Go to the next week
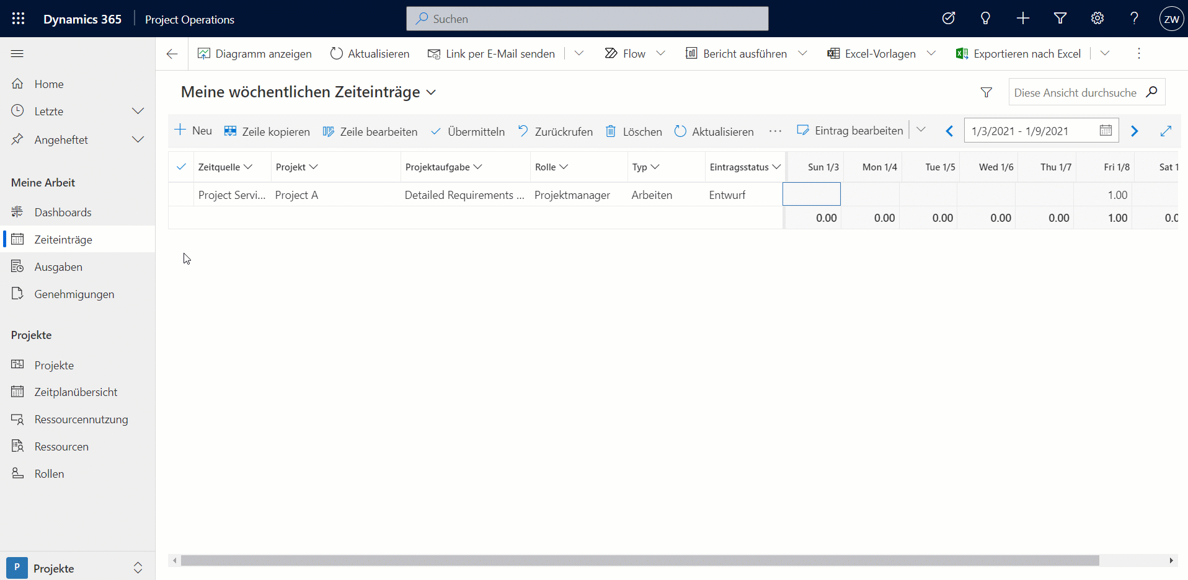Screen dimensions: 1188x580 click(x=1135, y=131)
